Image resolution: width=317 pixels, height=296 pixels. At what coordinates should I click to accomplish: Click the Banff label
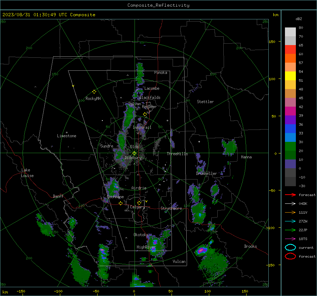[x=58, y=196]
